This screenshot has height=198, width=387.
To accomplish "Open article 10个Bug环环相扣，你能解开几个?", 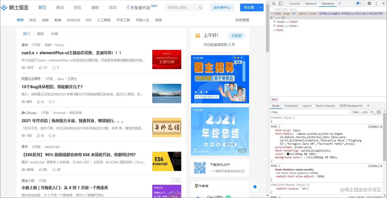I will 52,87.
